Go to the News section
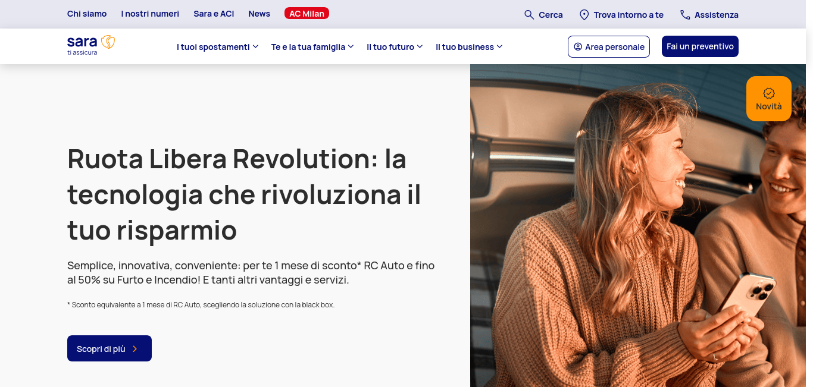 coord(259,14)
